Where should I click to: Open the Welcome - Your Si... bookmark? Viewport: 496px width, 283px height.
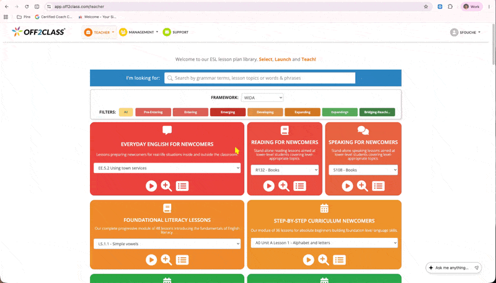[97, 17]
